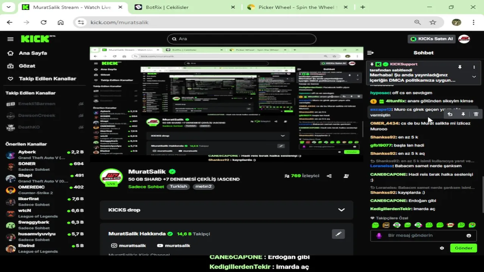
Task: Click the user follow icon beside share
Action: pos(346,176)
